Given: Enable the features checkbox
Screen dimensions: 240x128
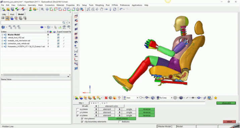Looking at the screenshot, I should tap(120, 122).
